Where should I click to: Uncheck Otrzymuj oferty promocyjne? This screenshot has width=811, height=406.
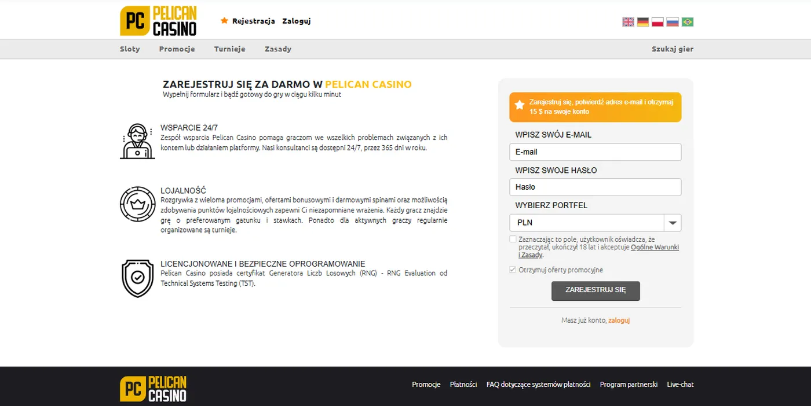(513, 270)
